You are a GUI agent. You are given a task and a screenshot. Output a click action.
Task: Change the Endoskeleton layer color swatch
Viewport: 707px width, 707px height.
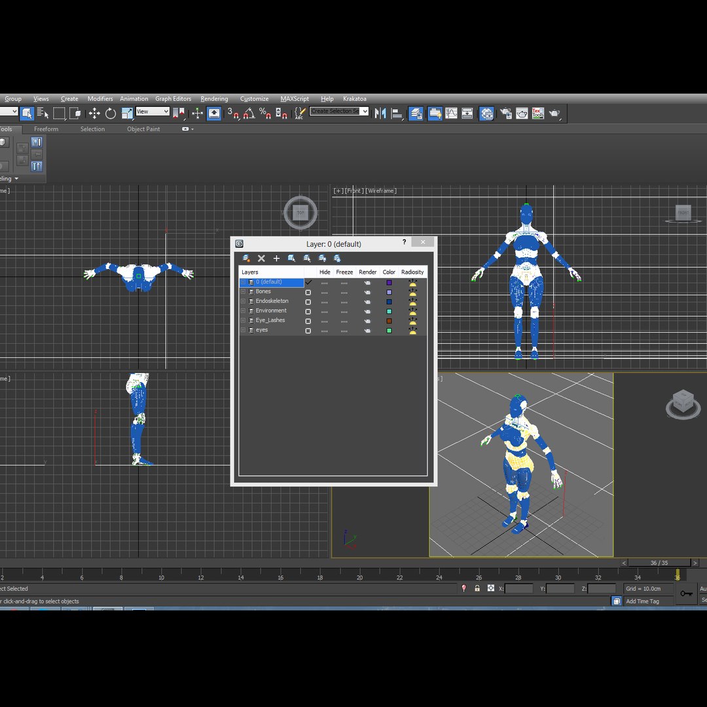coord(389,302)
